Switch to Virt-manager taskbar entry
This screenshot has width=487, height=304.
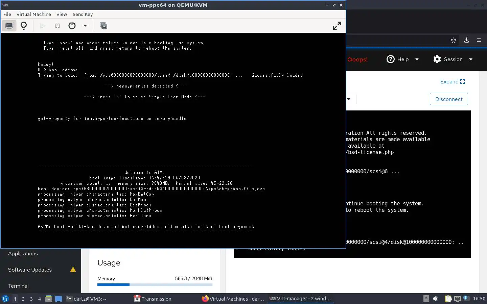300,299
